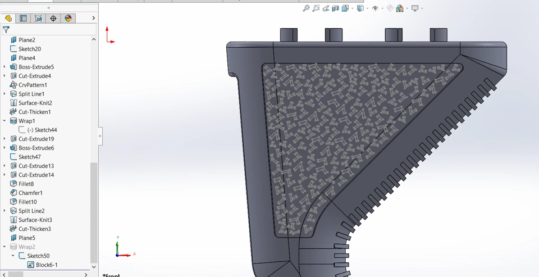Focus the feature tree filter field
This screenshot has width=539, height=277.
click(49, 30)
